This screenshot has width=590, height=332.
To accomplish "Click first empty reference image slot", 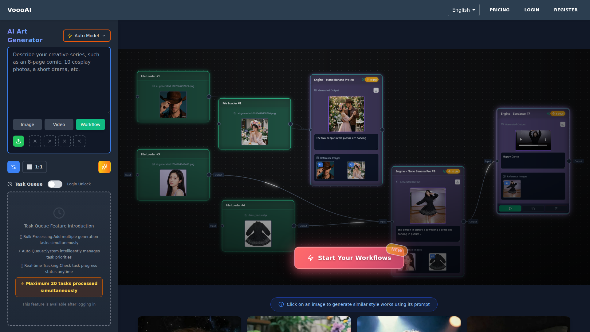I will coord(35,141).
